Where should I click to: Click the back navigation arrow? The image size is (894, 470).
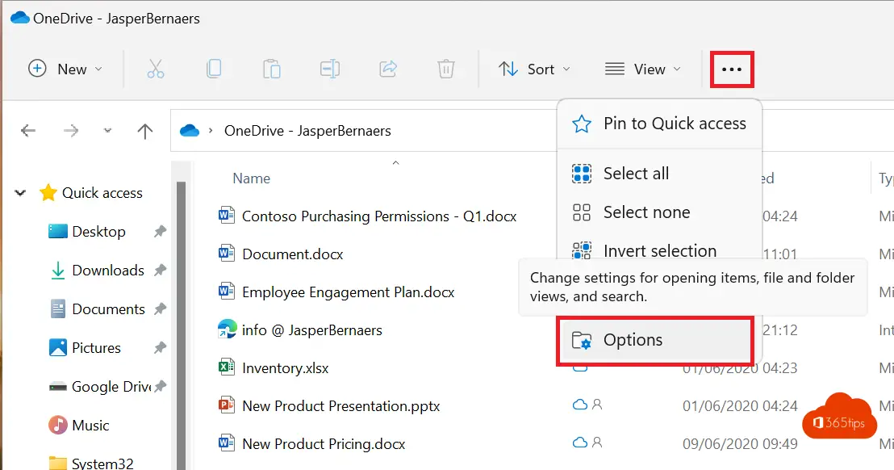tap(28, 131)
